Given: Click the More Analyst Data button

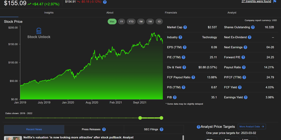Looking at the screenshot, I should tap(252, 127).
